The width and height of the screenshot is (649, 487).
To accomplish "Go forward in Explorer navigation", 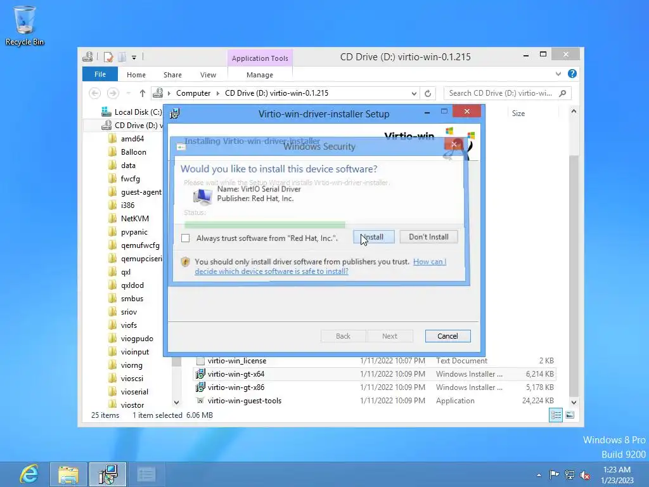I will click(x=113, y=93).
